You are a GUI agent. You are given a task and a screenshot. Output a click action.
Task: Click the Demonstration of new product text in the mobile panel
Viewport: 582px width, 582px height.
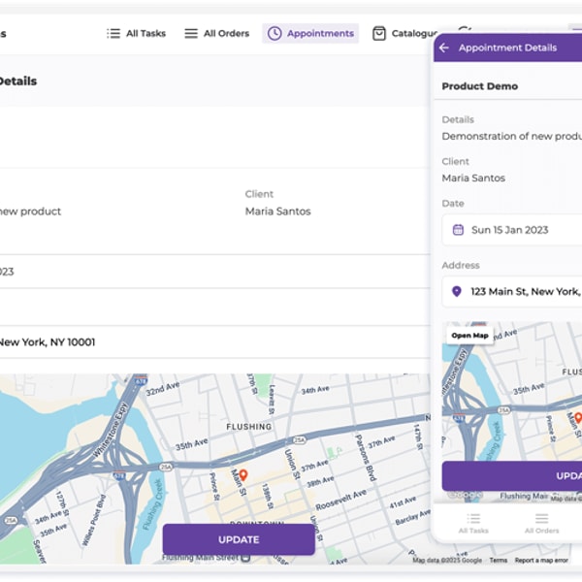pyautogui.click(x=512, y=136)
